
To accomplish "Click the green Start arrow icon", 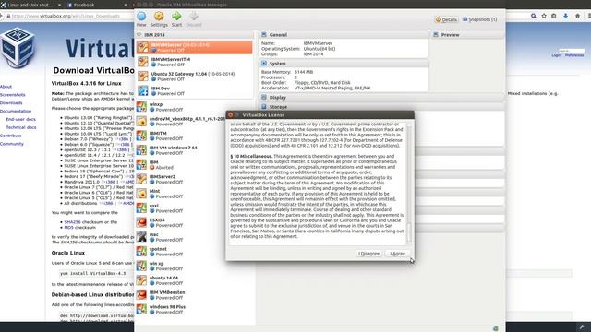I will tap(176, 17).
